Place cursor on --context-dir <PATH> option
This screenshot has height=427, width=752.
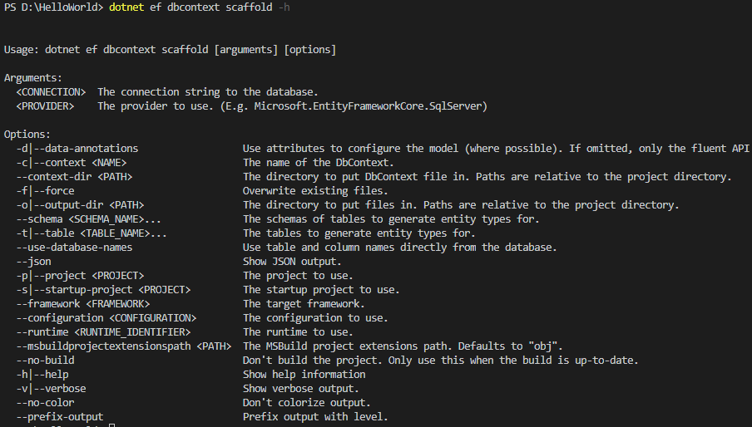(74, 176)
